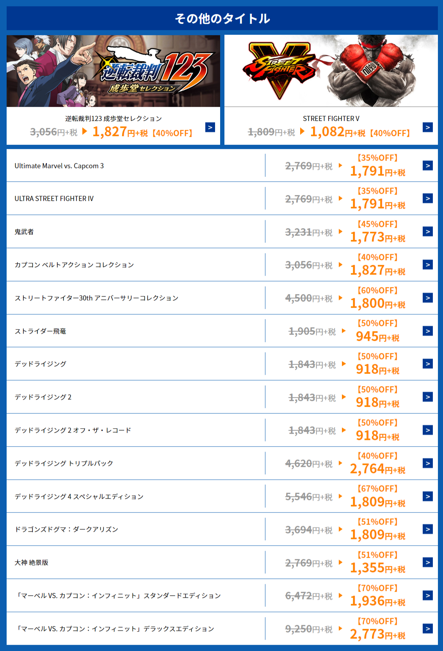Select the マーベル VS. カプコン デラックスエディション title
Screen dimensions: 443x651
(x=114, y=629)
